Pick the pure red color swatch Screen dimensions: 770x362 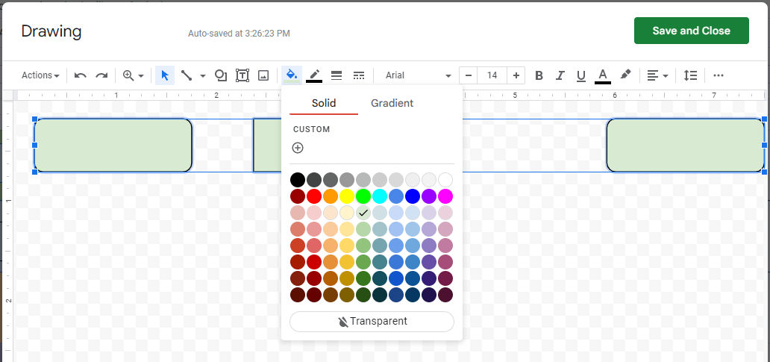(x=313, y=196)
